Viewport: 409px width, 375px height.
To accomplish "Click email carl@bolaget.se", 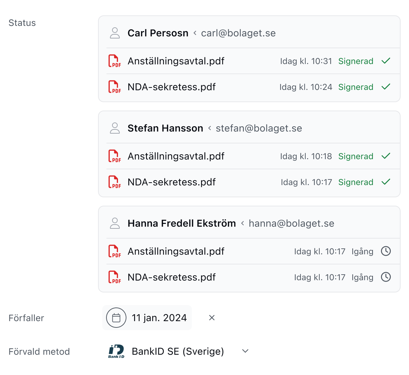I will point(238,33).
